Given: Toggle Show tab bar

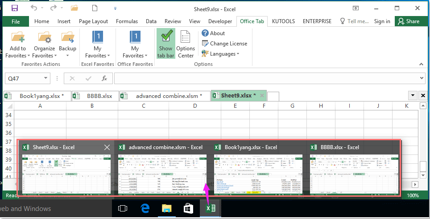Looking at the screenshot, I should tap(165, 44).
